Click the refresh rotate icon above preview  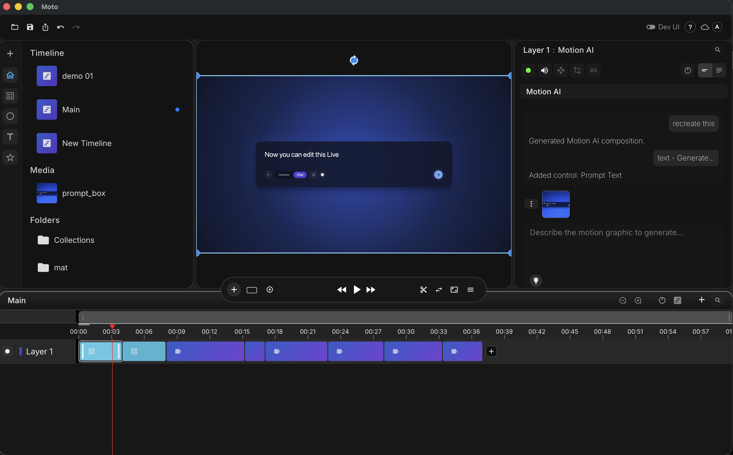coord(354,60)
